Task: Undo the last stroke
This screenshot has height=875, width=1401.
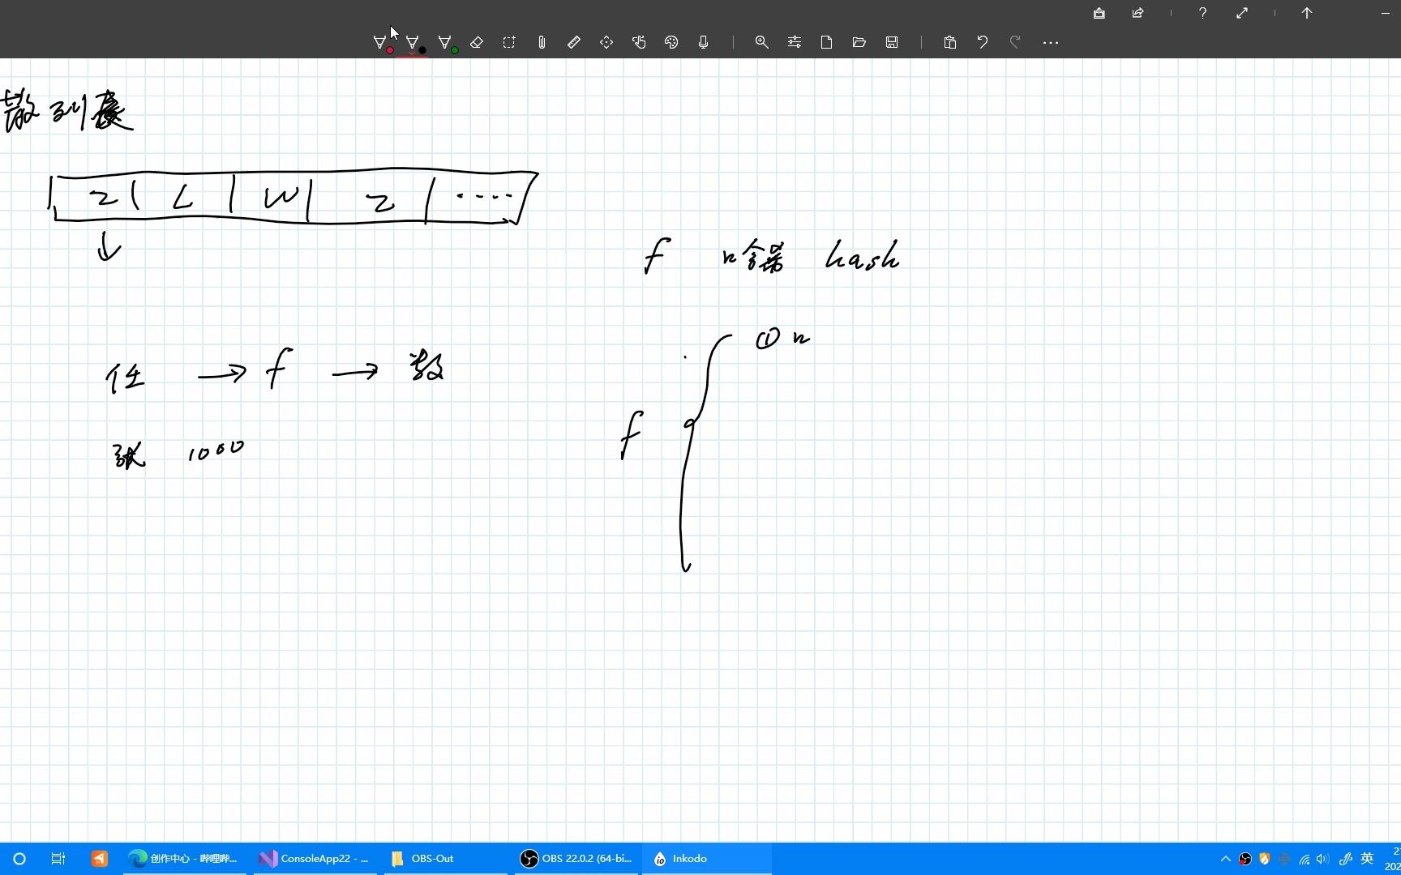Action: pos(983,42)
